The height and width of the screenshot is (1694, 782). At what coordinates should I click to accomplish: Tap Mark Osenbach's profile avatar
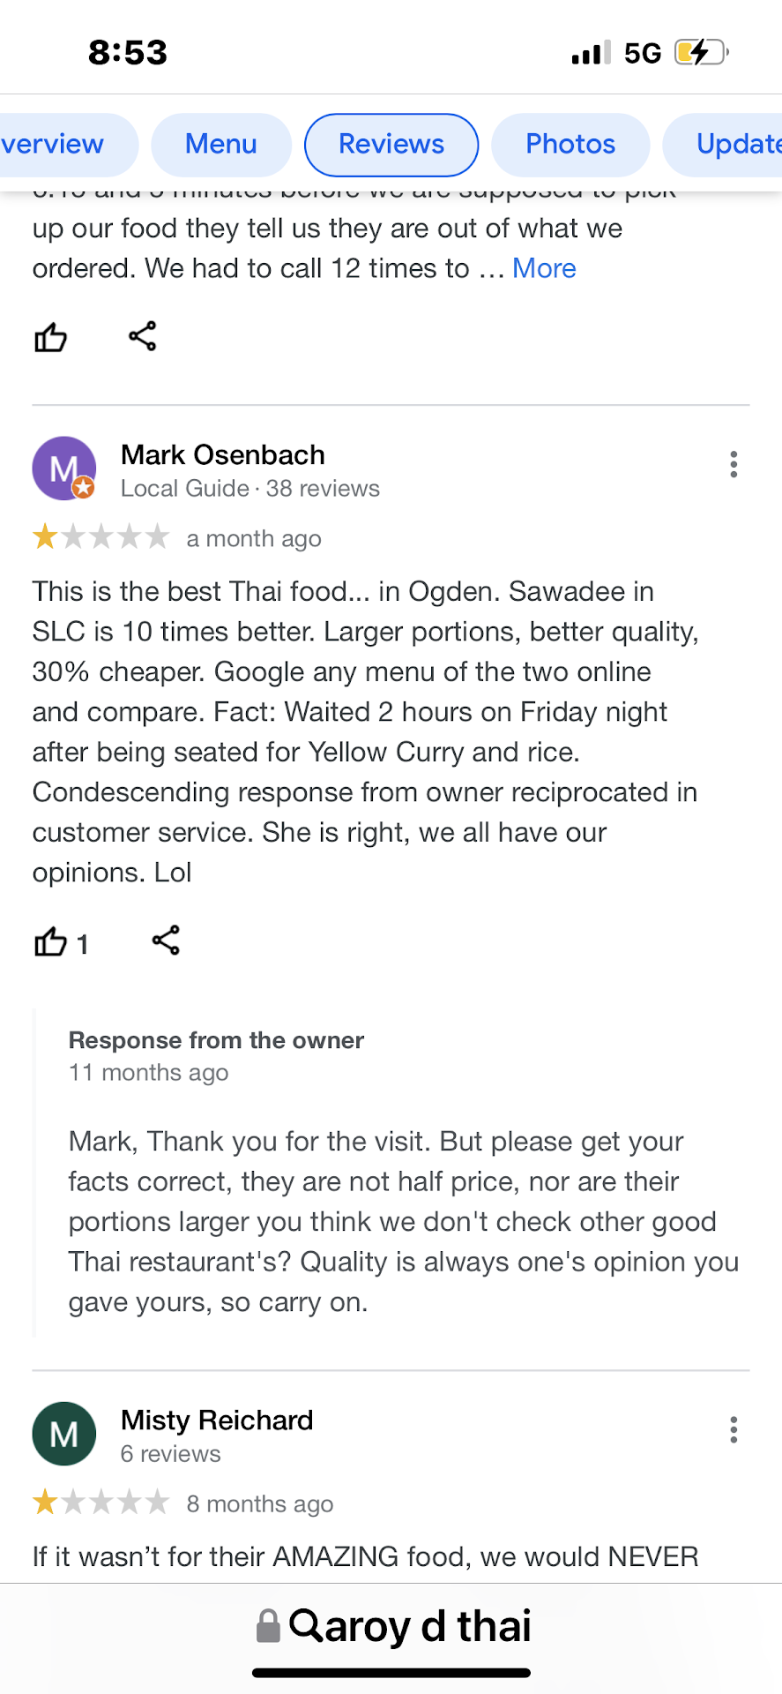pyautogui.click(x=63, y=468)
